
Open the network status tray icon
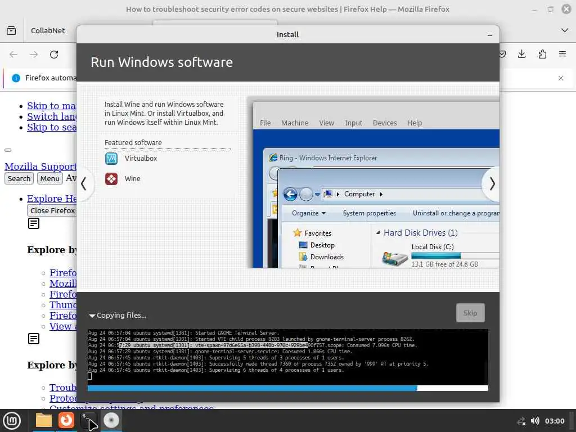(521, 421)
